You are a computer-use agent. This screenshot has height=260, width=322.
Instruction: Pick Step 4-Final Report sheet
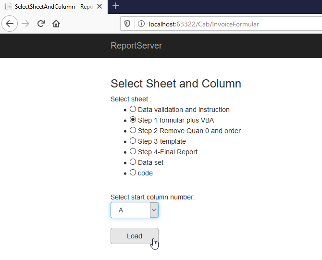tap(133, 151)
